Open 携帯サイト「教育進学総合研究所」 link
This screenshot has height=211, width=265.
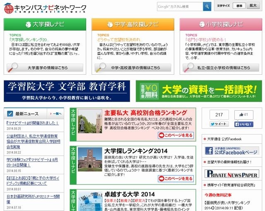231,185
